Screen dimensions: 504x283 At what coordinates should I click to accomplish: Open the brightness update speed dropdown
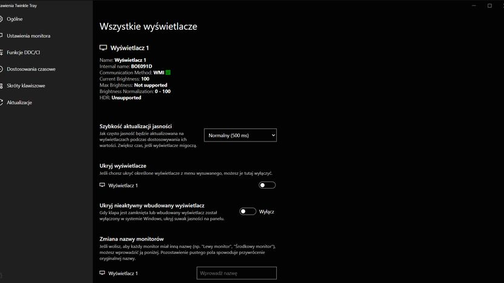coord(240,135)
